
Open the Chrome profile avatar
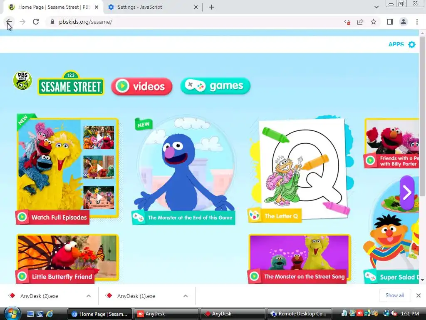[x=404, y=22]
